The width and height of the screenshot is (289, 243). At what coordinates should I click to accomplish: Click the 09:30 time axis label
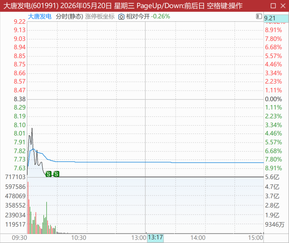click(x=19, y=238)
